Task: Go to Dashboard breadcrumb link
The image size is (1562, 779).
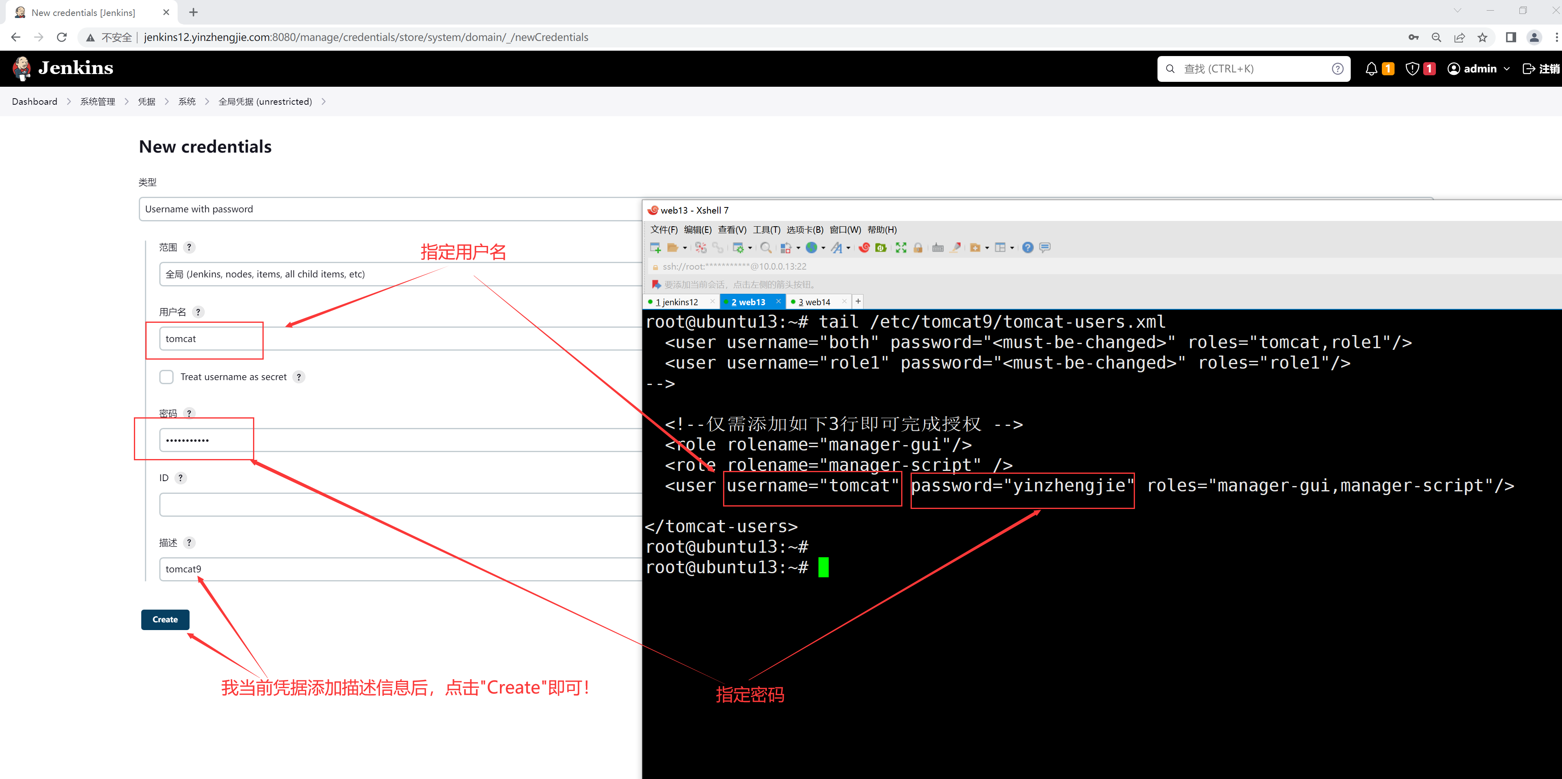Action: (34, 102)
